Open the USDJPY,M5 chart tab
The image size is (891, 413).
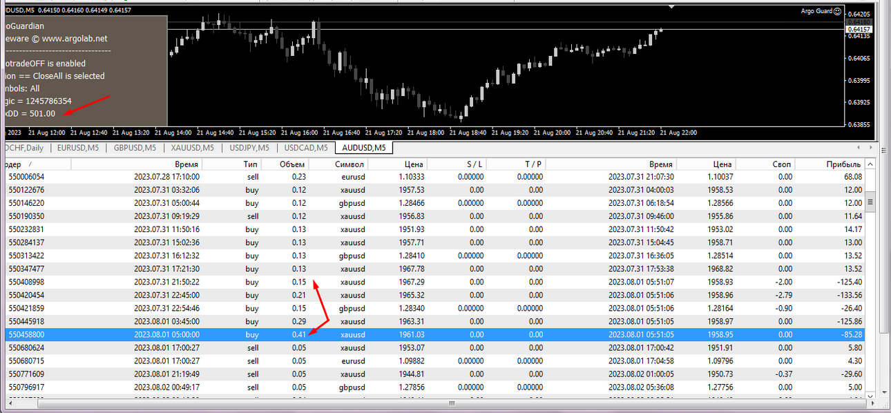tap(249, 148)
